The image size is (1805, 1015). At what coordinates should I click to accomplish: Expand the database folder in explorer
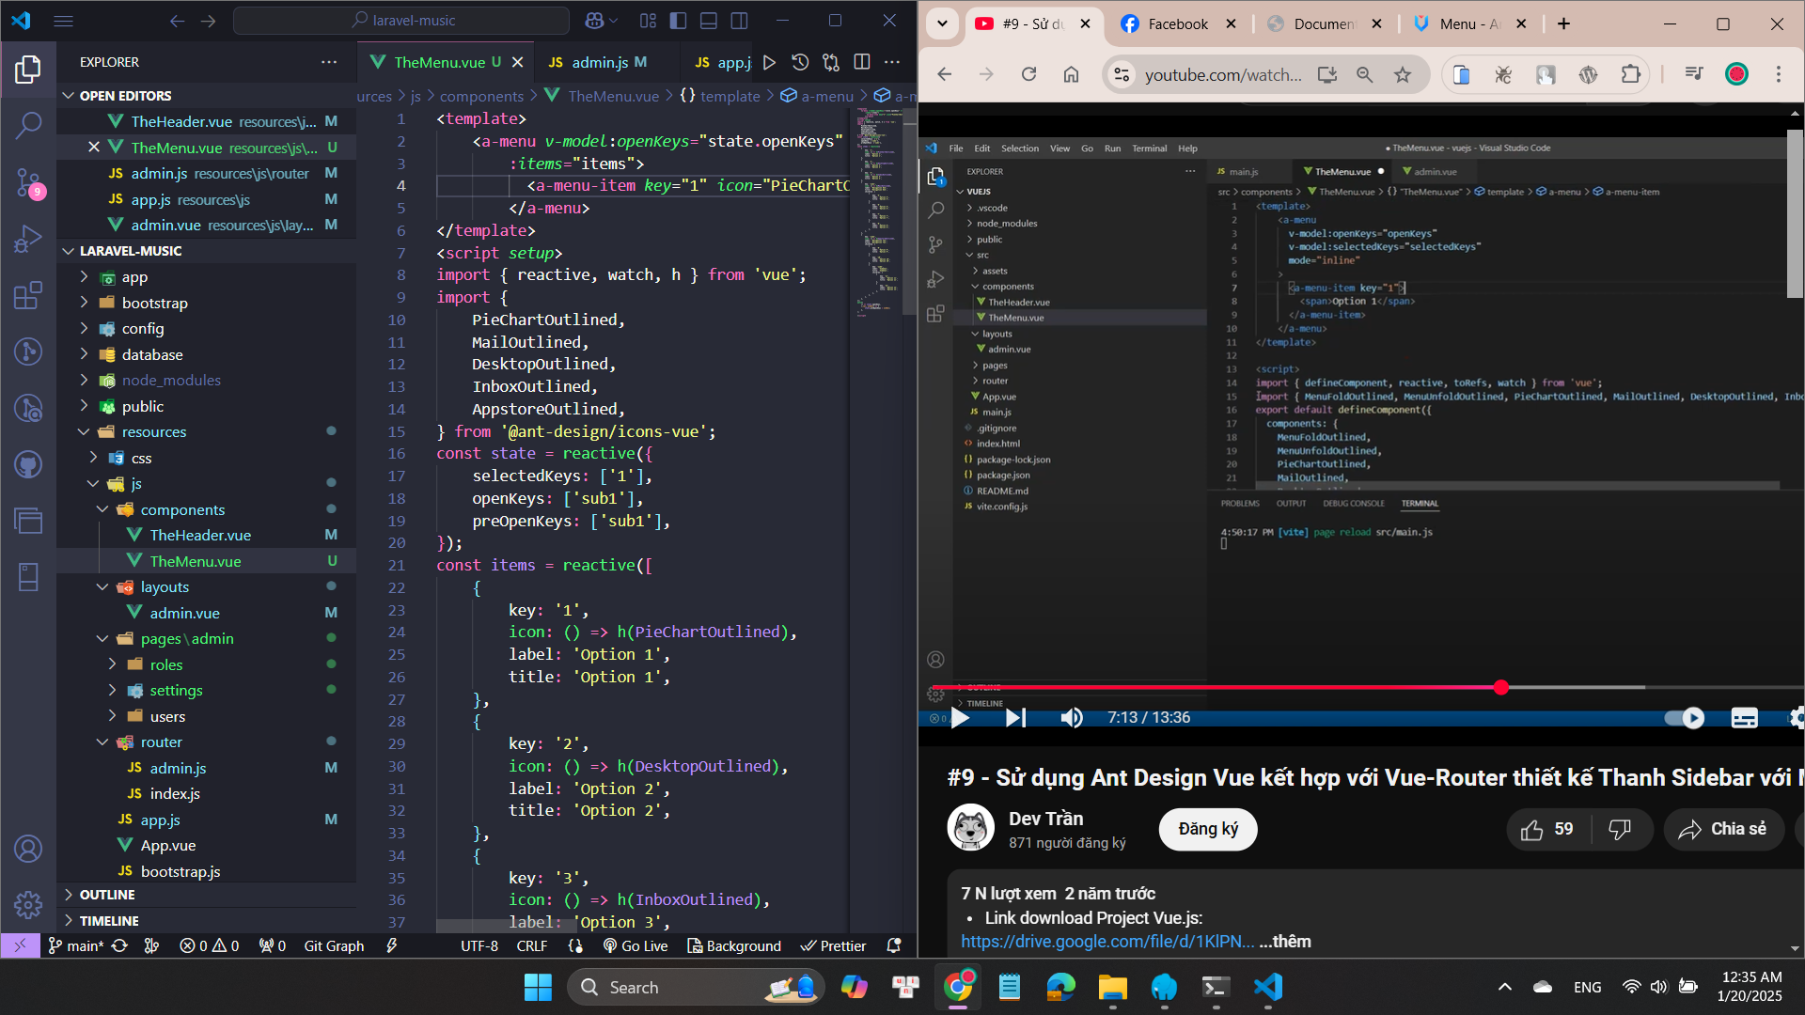pos(151,354)
